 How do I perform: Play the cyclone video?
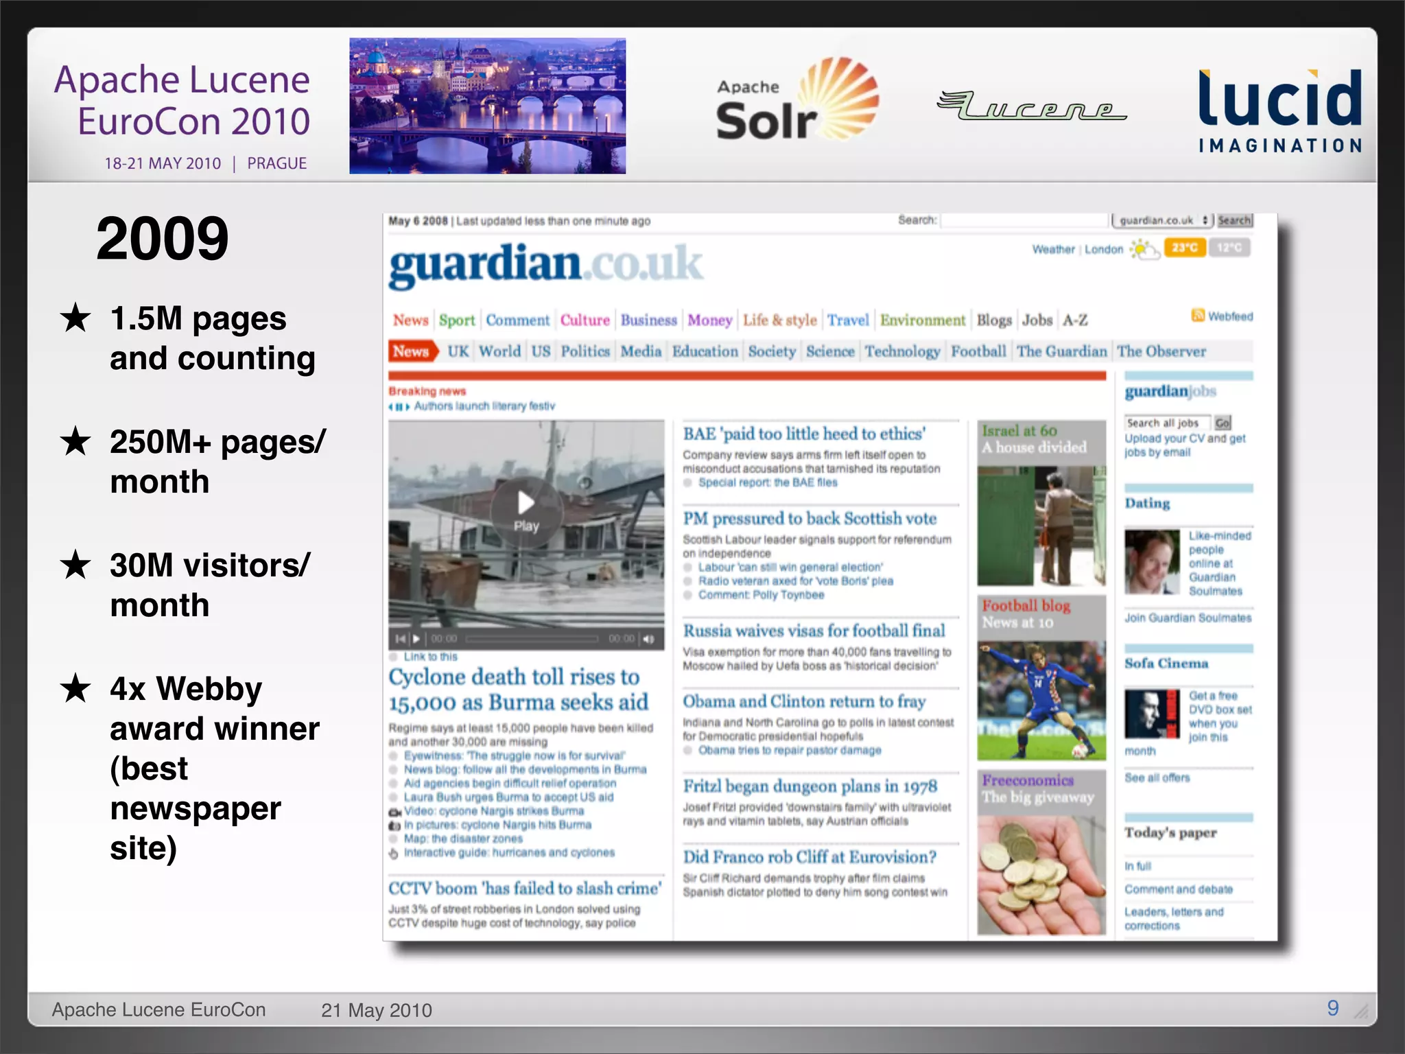point(526,511)
